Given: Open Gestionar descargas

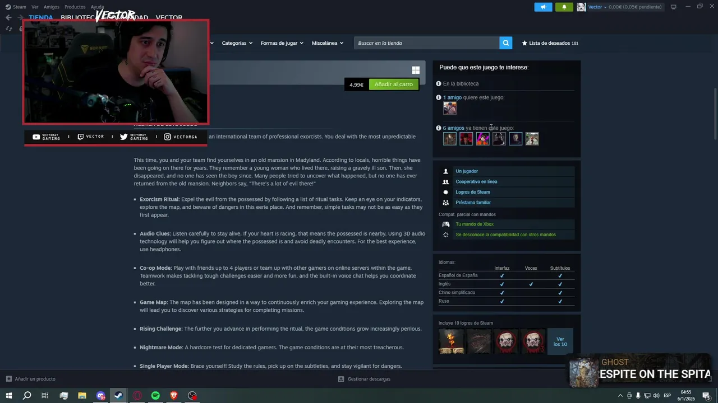Looking at the screenshot, I should (x=364, y=379).
